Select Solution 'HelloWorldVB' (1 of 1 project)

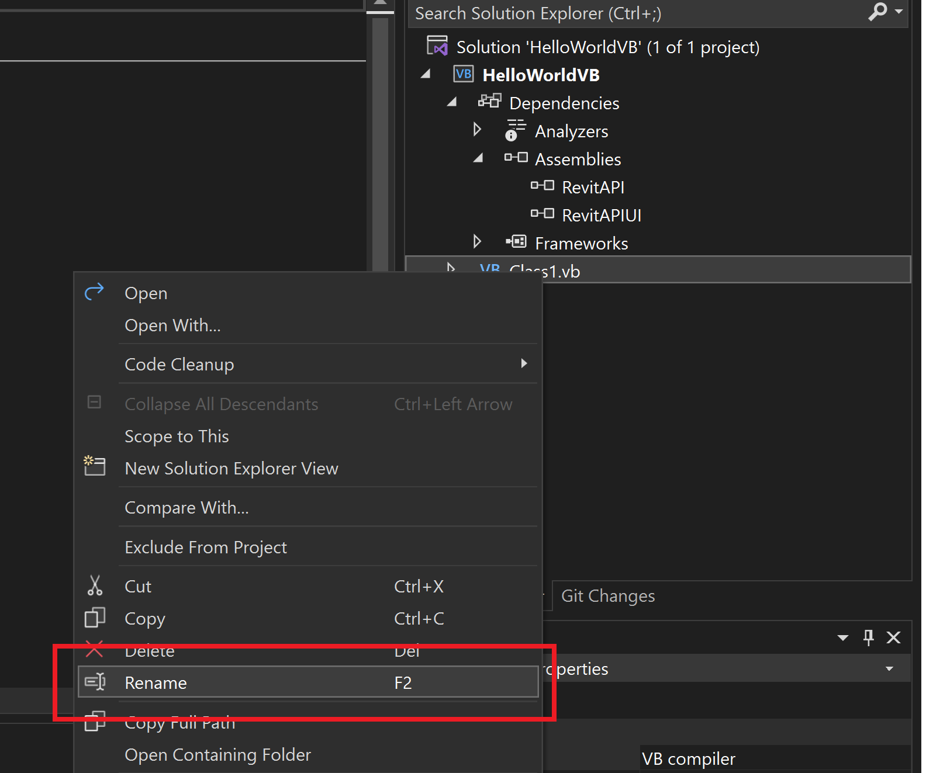(607, 47)
